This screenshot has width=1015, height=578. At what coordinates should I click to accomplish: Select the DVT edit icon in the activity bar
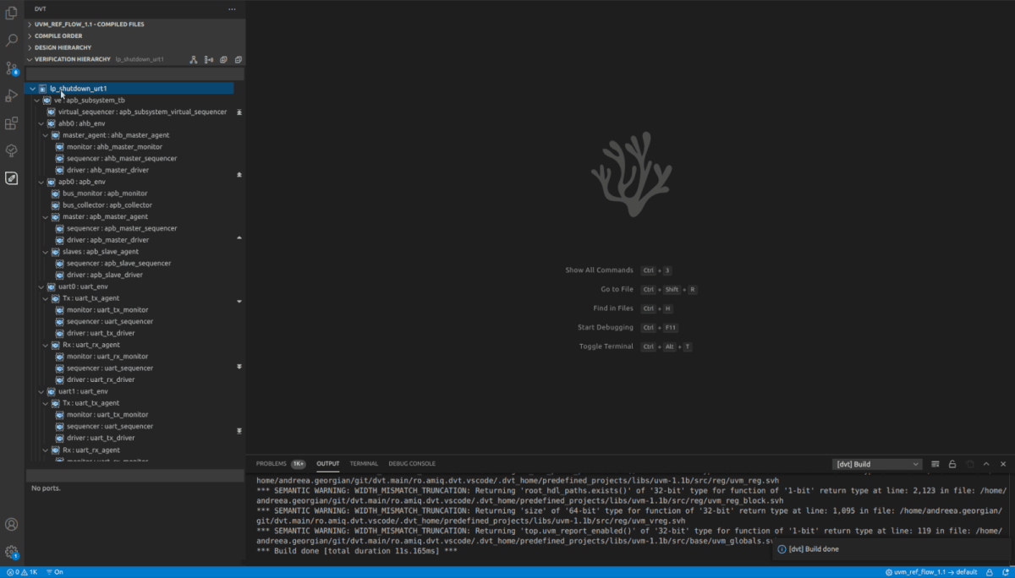click(x=11, y=178)
